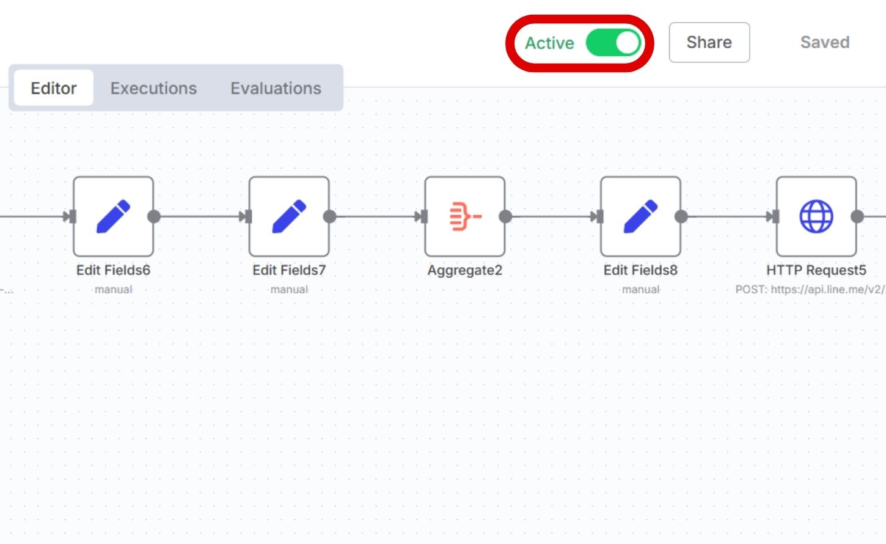Toggle the Active workflow switch off

coord(613,43)
